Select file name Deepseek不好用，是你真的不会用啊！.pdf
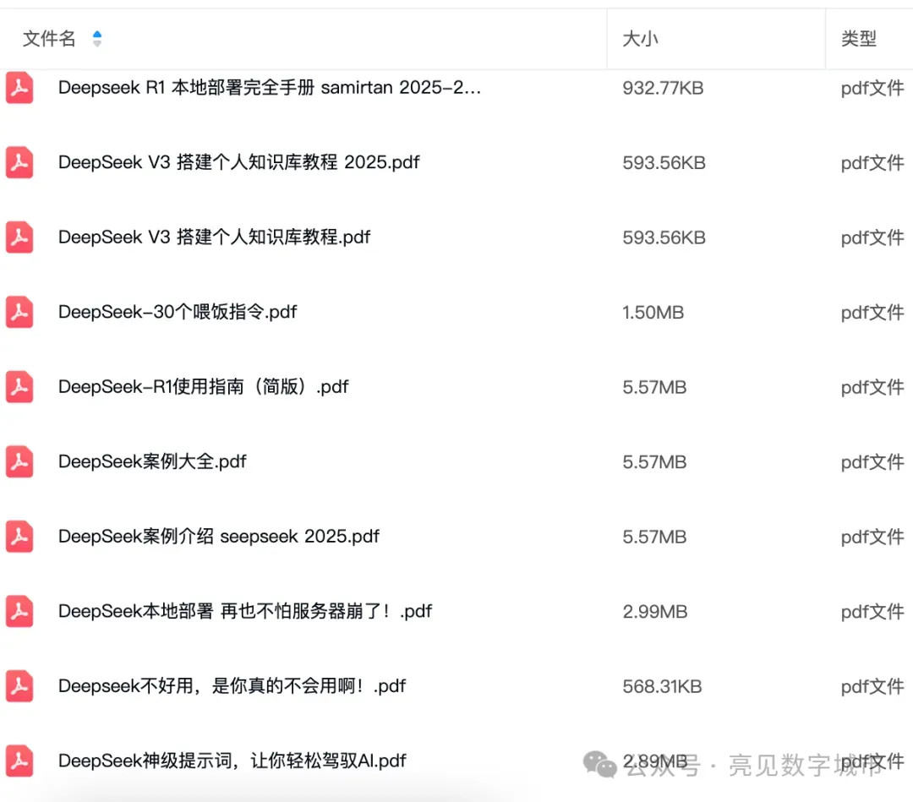The image size is (913, 802). coord(232,685)
